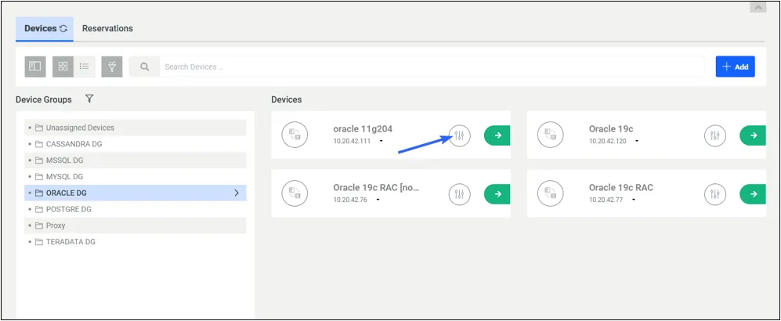Select Unassigned Devices group

135,128
